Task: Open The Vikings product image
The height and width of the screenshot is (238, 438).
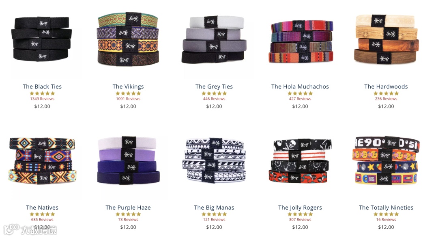Action: point(128,39)
